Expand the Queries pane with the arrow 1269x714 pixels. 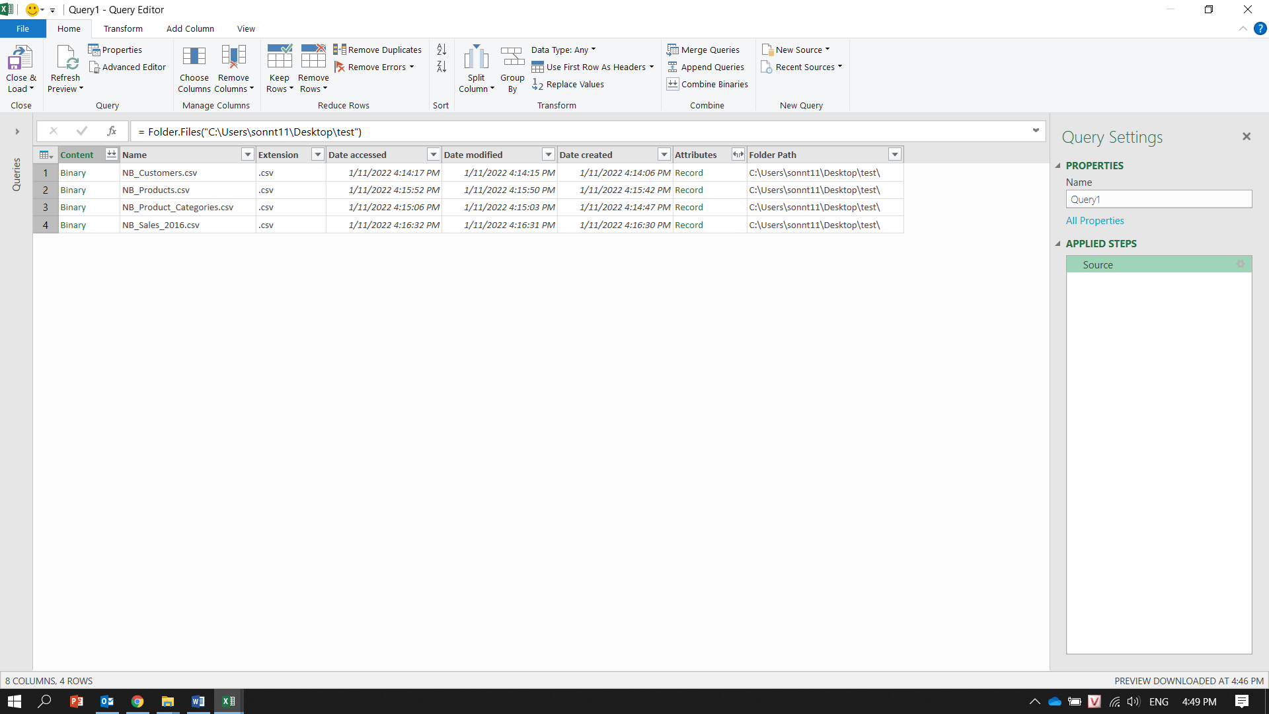(x=17, y=132)
